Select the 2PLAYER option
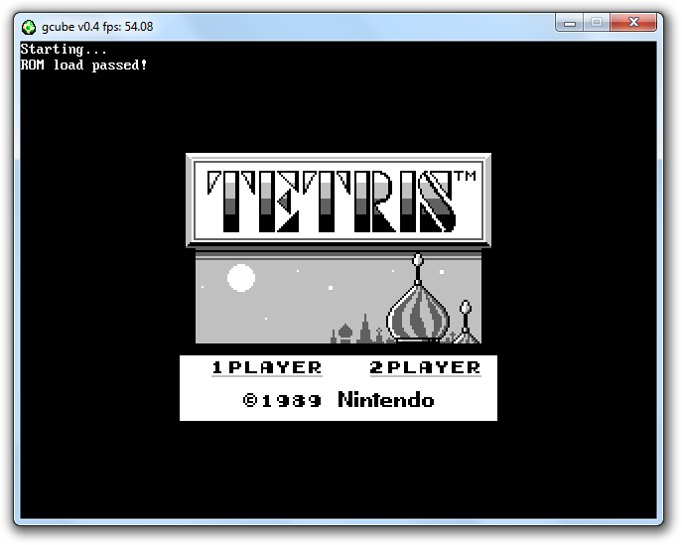This screenshot has height=545, width=682. click(425, 367)
